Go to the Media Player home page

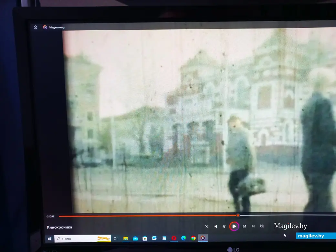click(36, 27)
